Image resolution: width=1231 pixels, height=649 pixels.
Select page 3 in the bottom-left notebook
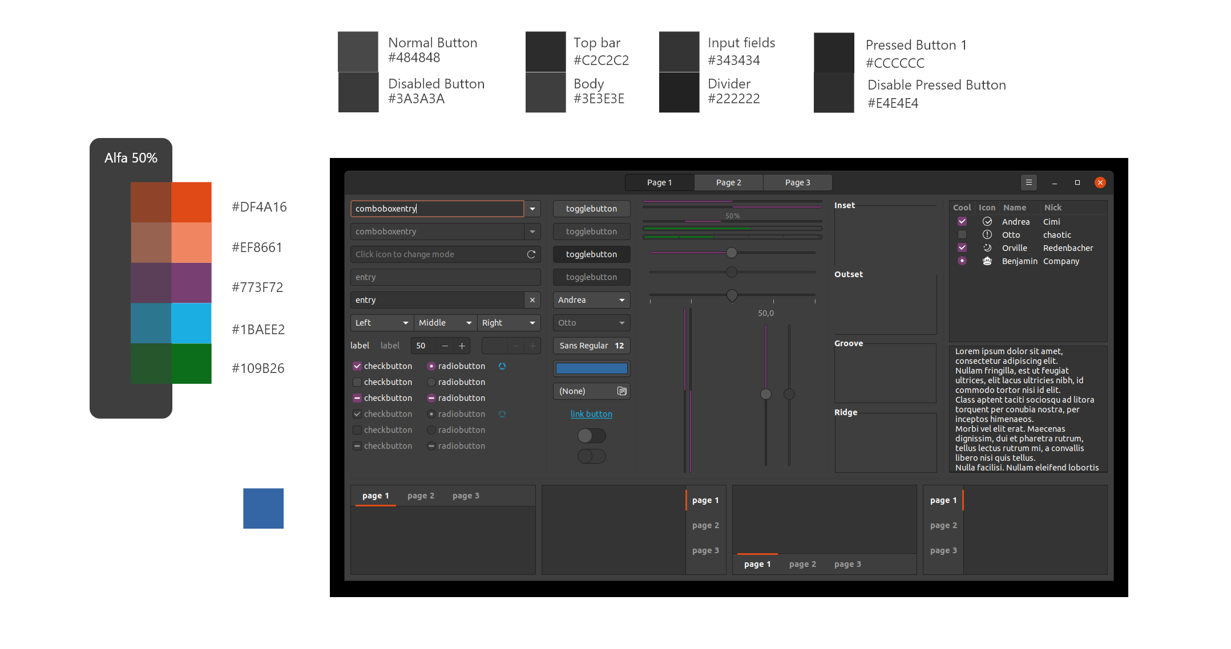(466, 495)
